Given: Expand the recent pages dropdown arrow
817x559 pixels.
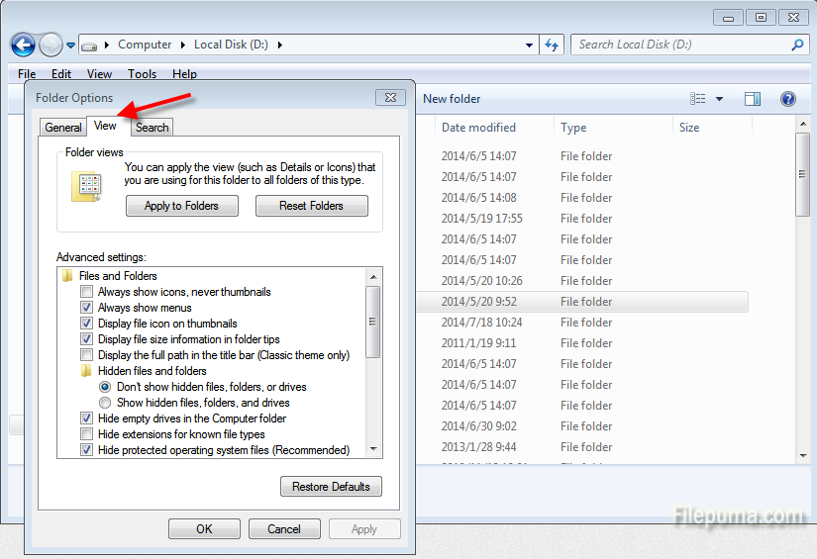Looking at the screenshot, I should click(71, 45).
